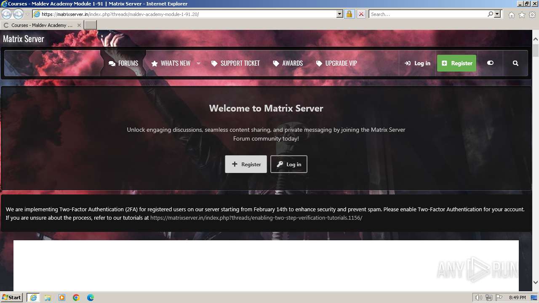
Task: Open the media player taskbar icon
Action: click(62, 298)
